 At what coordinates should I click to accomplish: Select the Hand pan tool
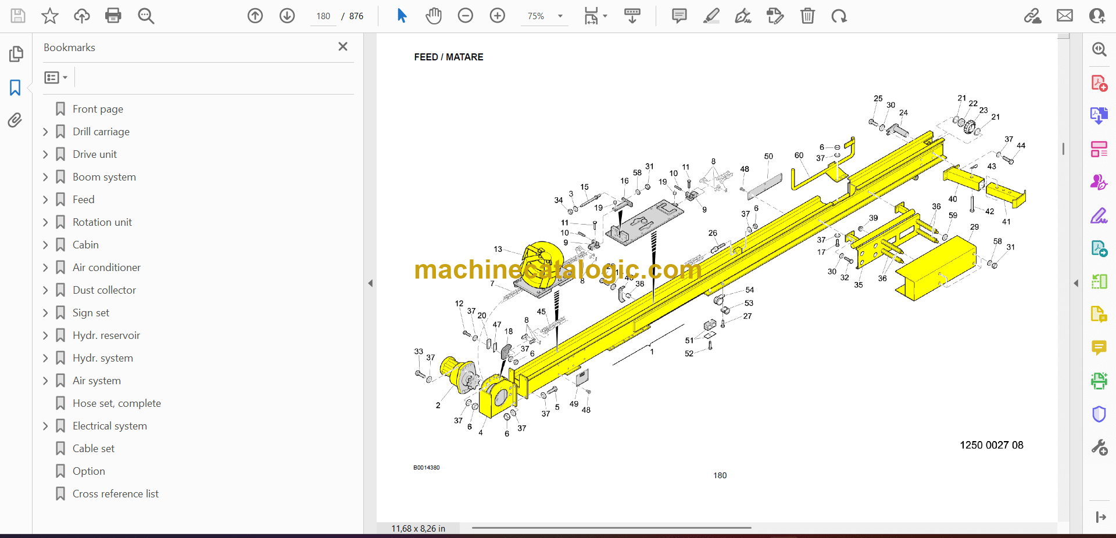point(434,16)
